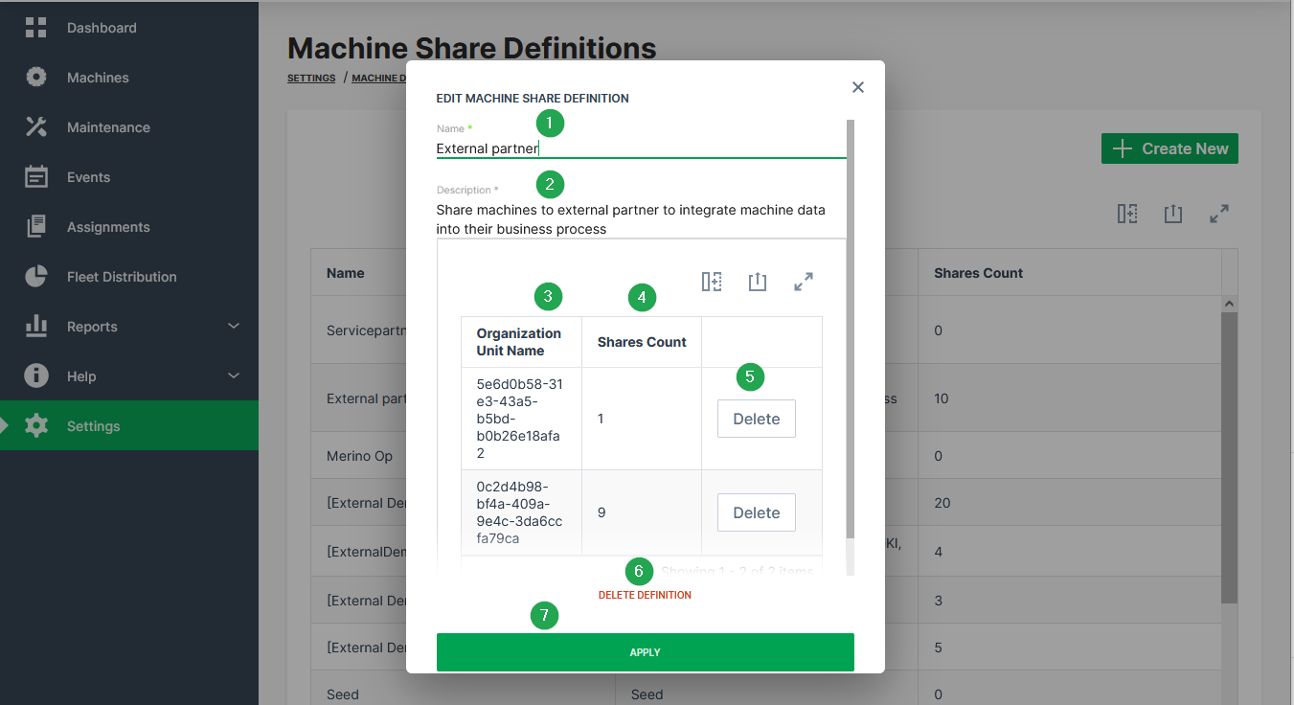Click the background page export icon

(x=1172, y=215)
